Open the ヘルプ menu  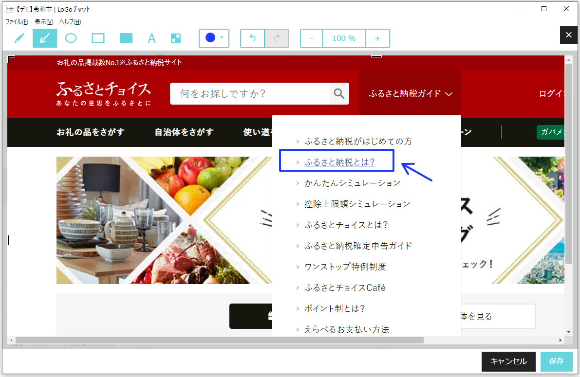point(70,22)
